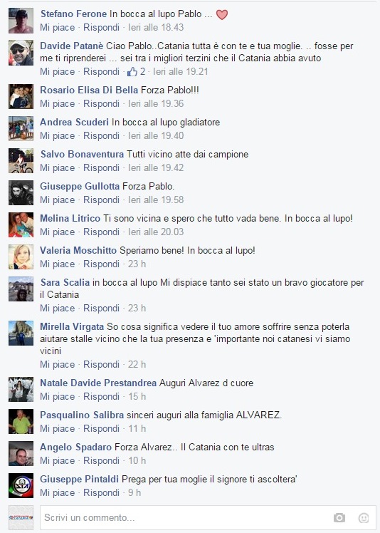
Task: Reply to Salvo Bonaventura's comment
Action: click(101, 167)
